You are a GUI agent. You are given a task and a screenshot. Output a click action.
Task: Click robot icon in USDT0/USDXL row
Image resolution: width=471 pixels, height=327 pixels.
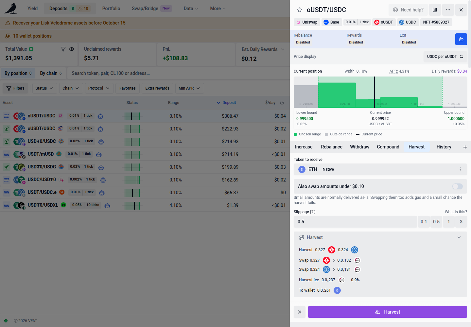click(x=107, y=206)
